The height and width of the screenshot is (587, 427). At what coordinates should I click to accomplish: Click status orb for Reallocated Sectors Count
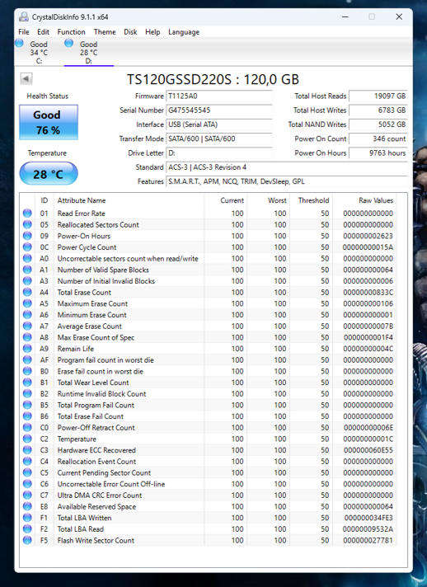tap(27, 224)
